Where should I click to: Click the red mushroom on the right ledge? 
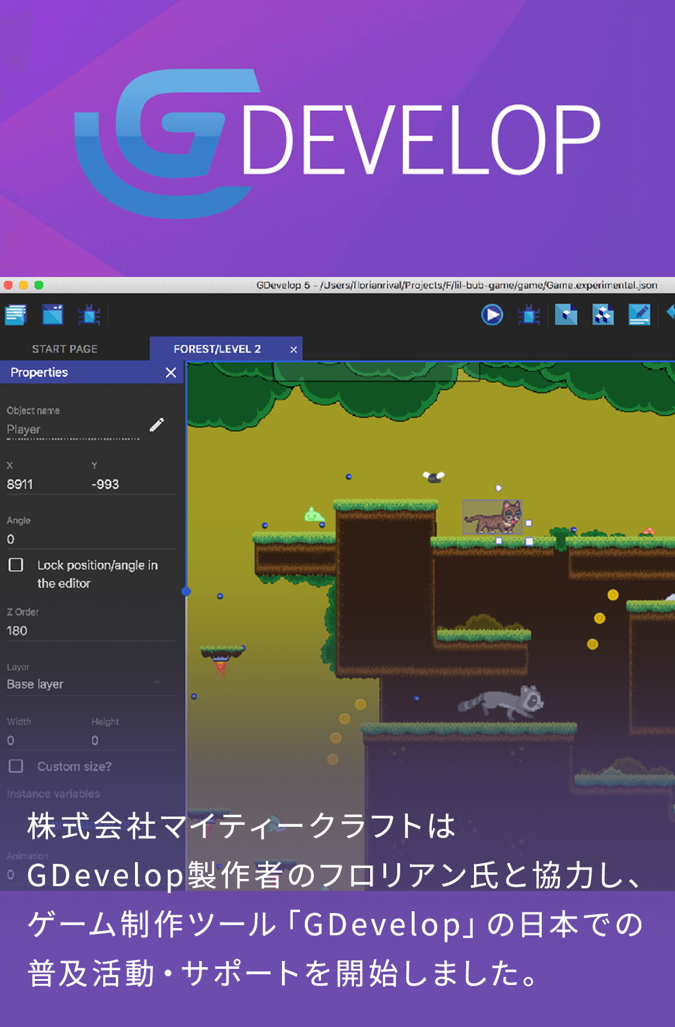coord(648,531)
